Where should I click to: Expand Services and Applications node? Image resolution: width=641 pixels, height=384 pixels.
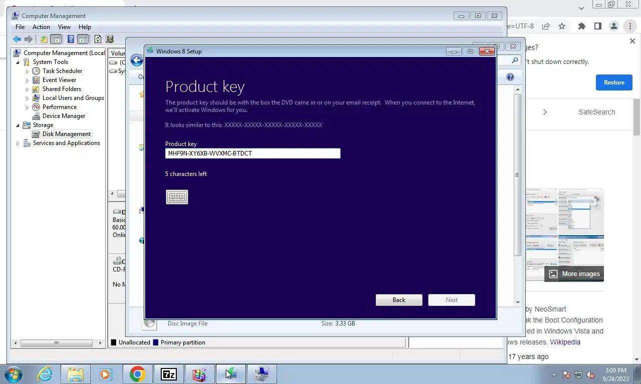click(19, 143)
